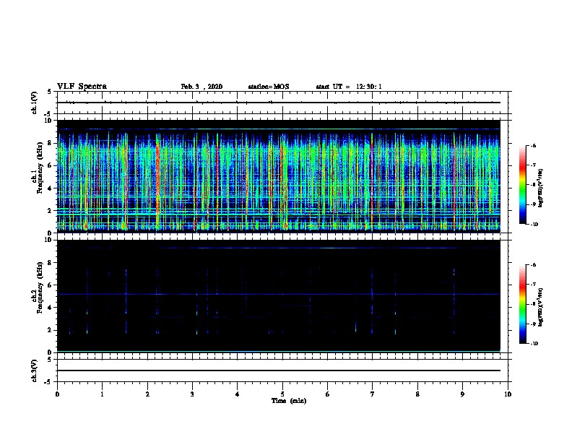Click the 'ch.3(V)' axis label
Image resolution: width=572 pixels, height=442 pixels.
tap(34, 370)
